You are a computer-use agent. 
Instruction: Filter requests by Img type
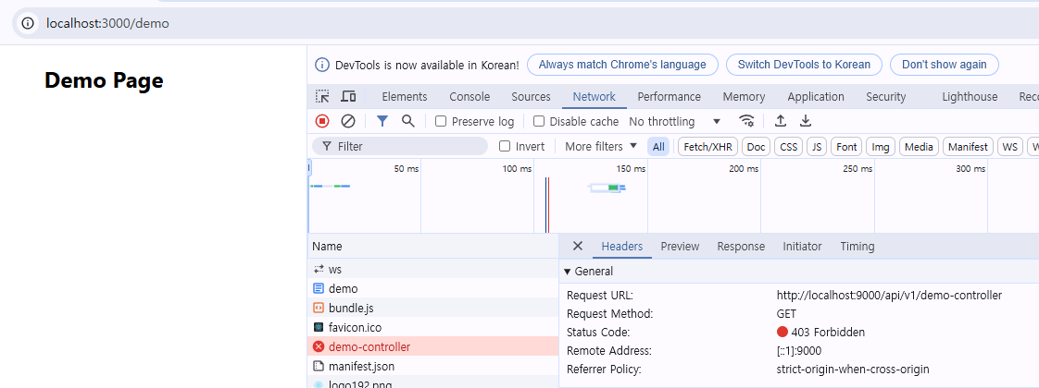click(881, 147)
